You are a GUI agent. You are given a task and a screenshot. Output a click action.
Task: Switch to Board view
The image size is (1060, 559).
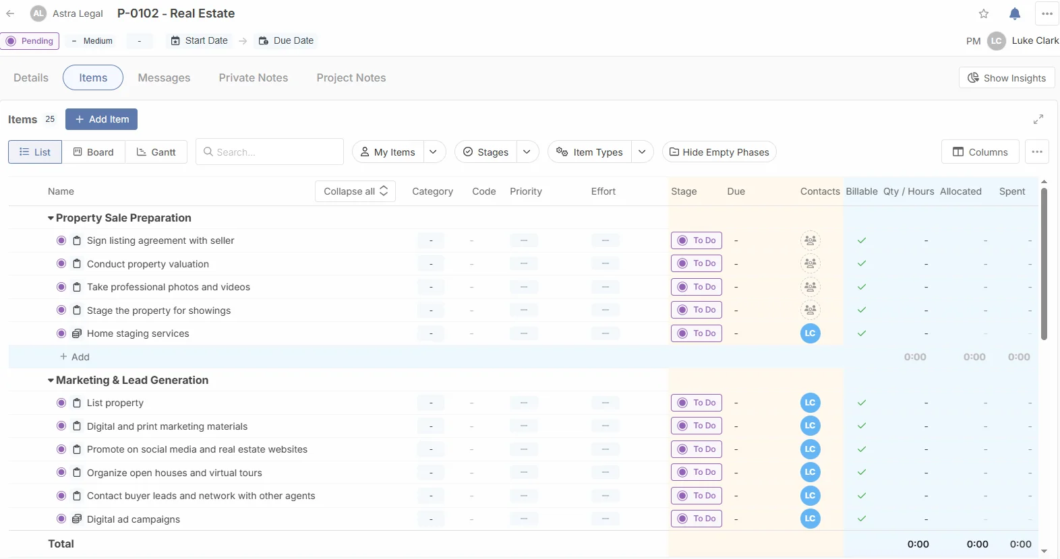pyautogui.click(x=94, y=152)
